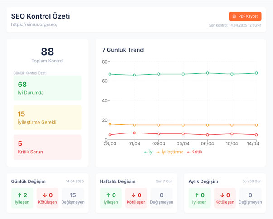Click the red Kritik data point at 01/04
The image size is (273, 219).
click(x=134, y=133)
